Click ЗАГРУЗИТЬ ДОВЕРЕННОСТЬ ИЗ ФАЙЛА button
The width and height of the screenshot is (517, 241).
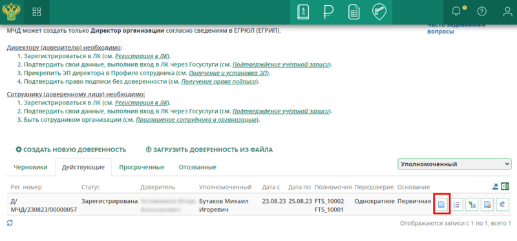[x=209, y=150]
